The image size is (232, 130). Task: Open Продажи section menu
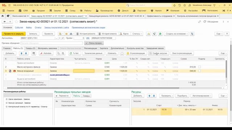click(x=38, y=10)
